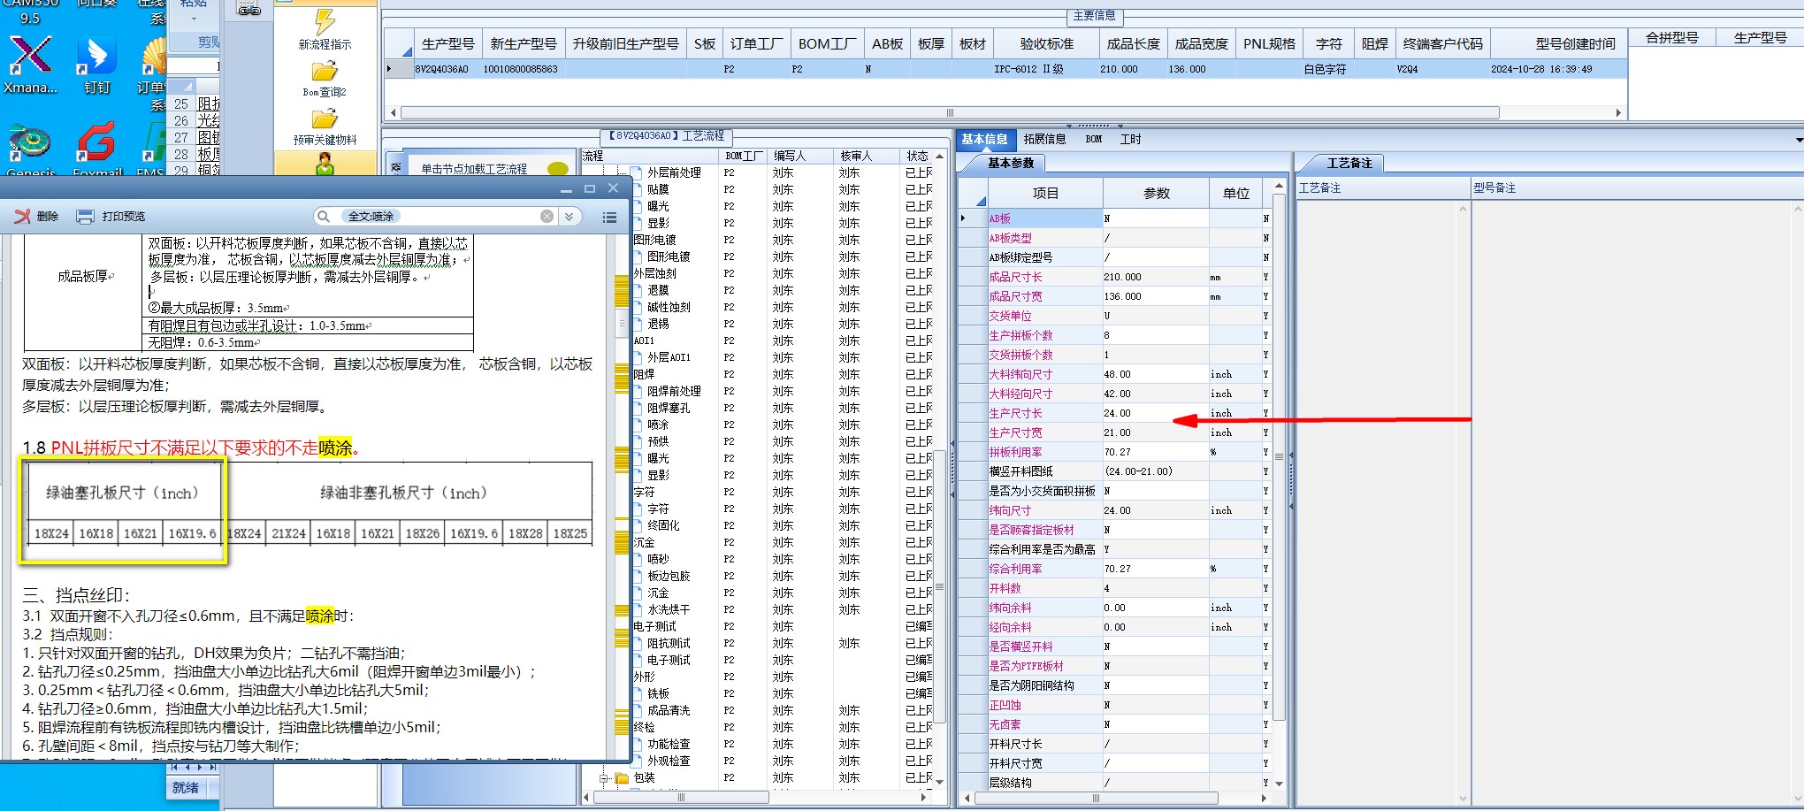Click the 删除 red X icon

coord(22,217)
